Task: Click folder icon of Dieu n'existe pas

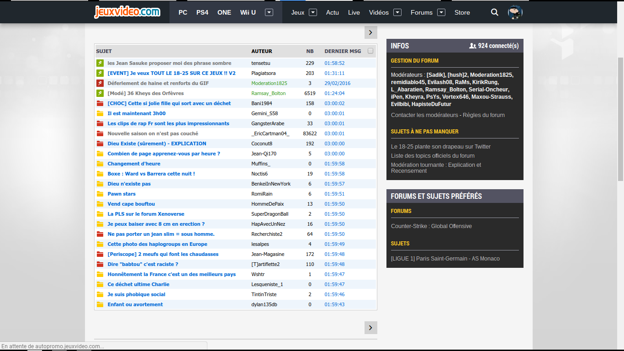Action: 100,184
